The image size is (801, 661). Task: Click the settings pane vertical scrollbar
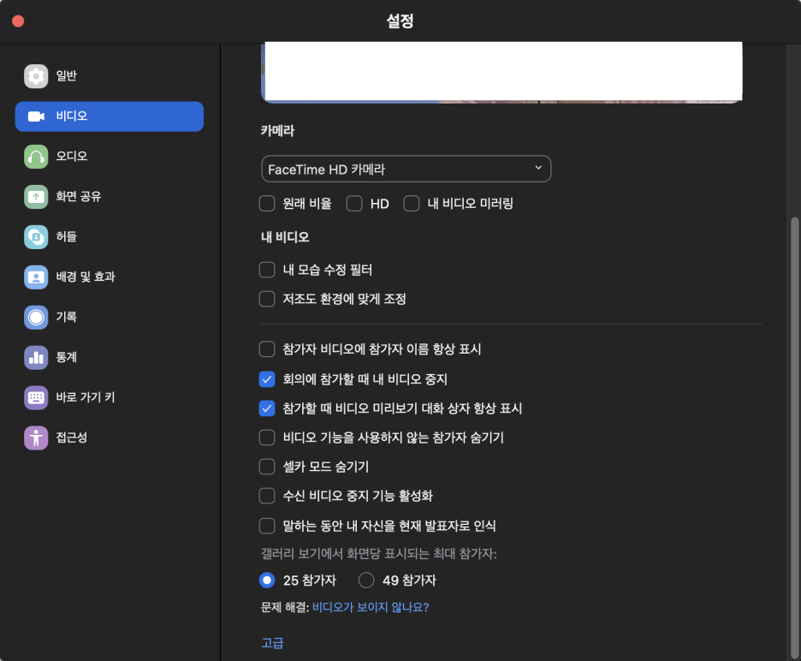coord(794,437)
